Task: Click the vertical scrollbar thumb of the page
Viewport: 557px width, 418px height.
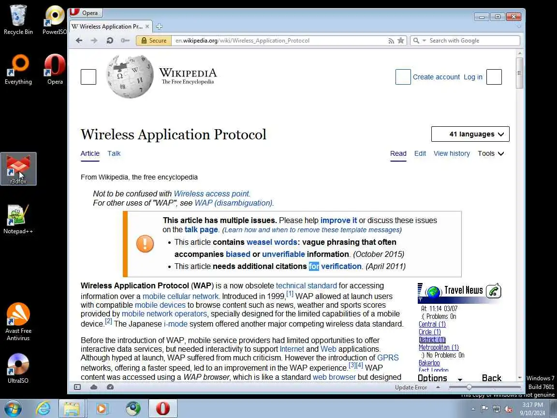Action: pos(519,73)
